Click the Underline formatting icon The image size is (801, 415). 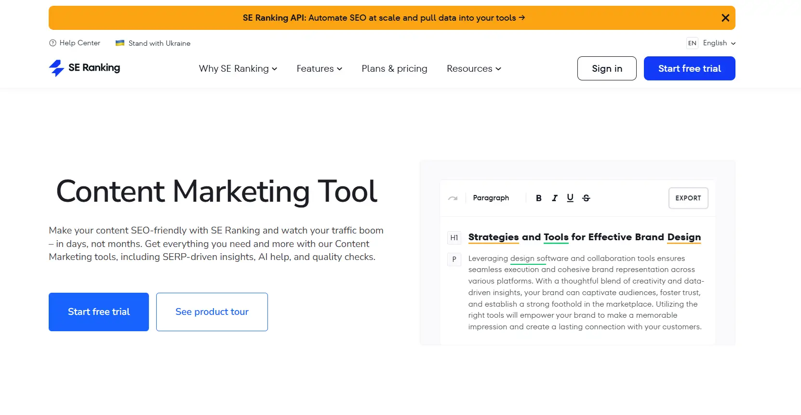pyautogui.click(x=570, y=198)
